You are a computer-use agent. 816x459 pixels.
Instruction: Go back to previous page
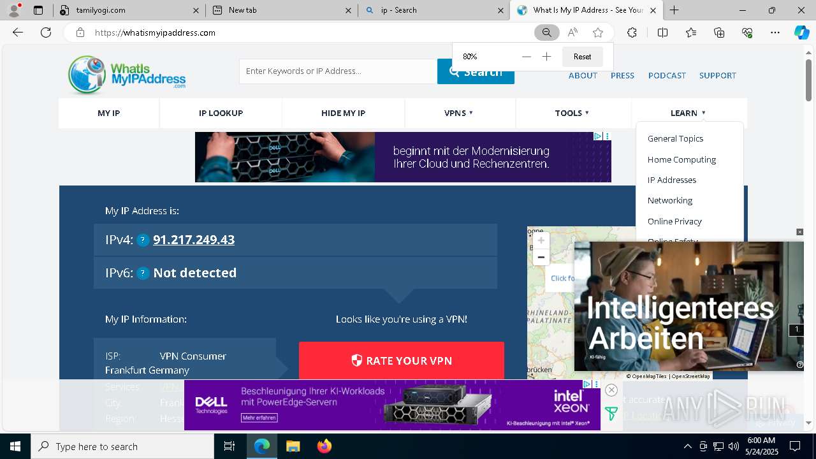(x=18, y=33)
